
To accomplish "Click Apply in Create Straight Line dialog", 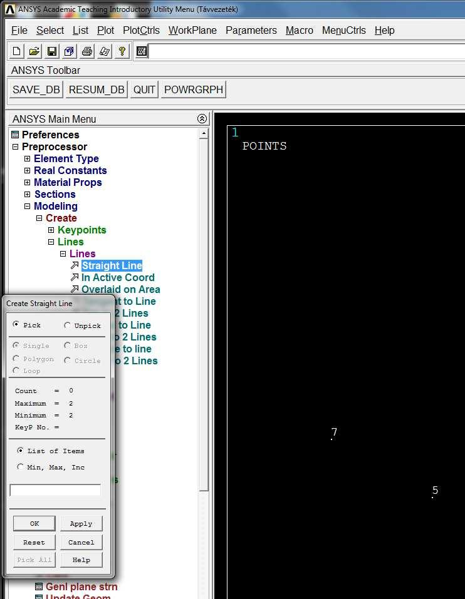I will coord(81,523).
